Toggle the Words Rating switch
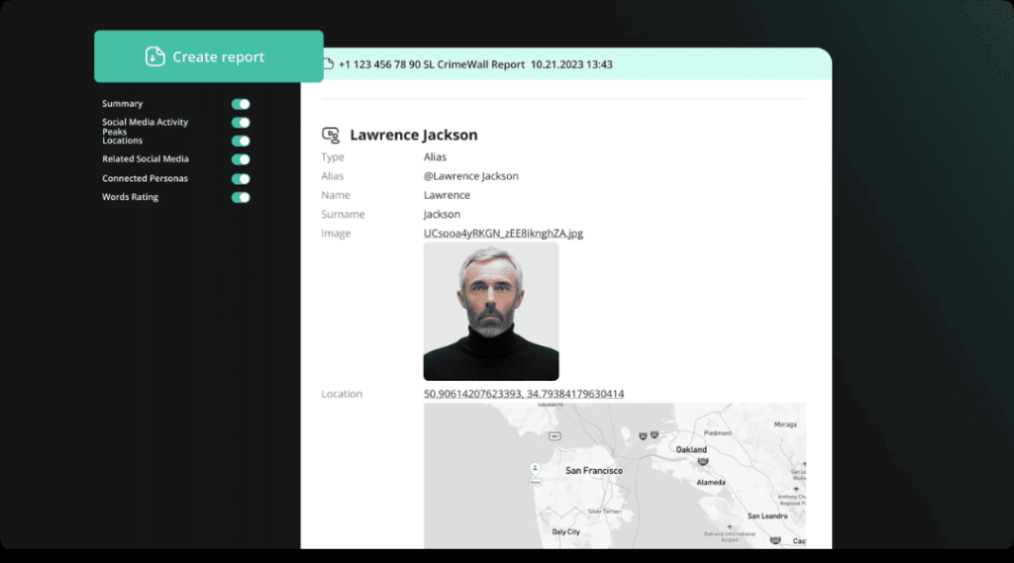 (x=241, y=197)
